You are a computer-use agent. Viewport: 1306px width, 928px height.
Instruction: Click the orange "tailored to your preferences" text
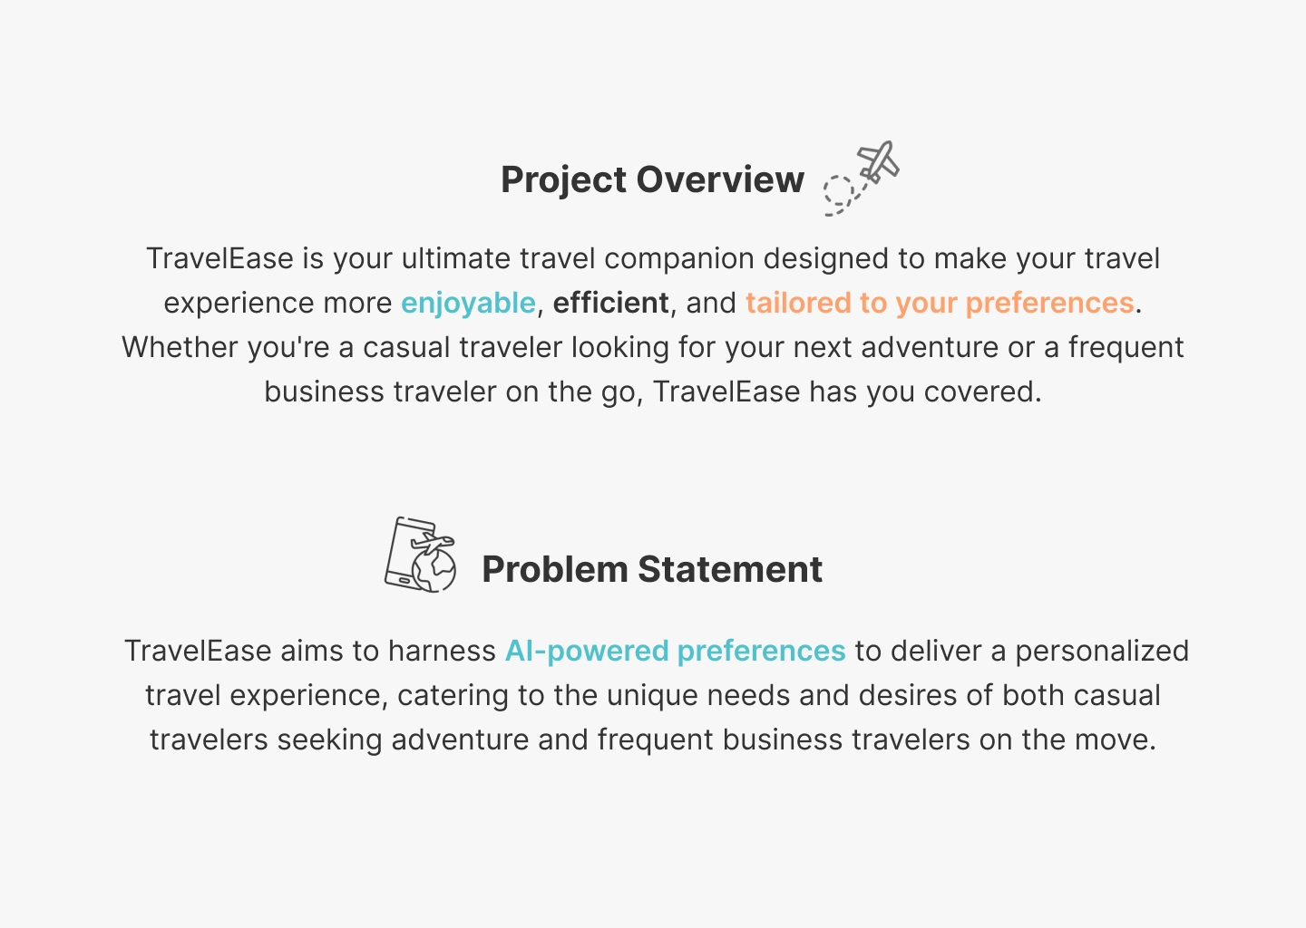(x=940, y=303)
